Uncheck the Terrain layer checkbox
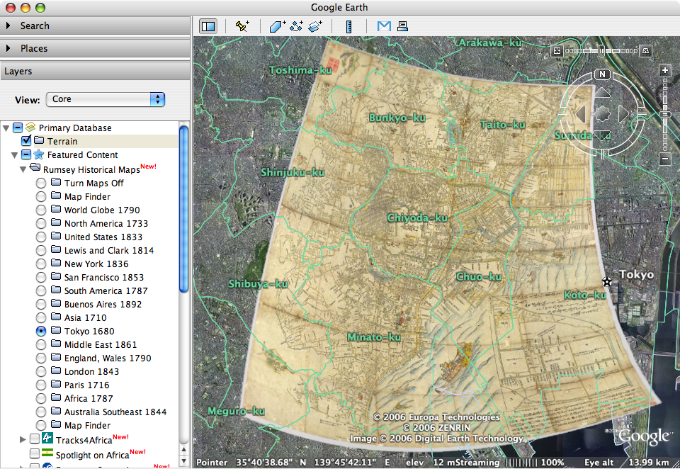Screen dimensions: 680x469 click(26, 141)
